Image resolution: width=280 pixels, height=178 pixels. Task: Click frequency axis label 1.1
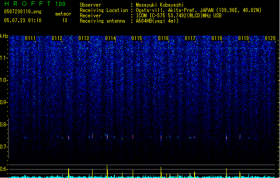coord(4,58)
